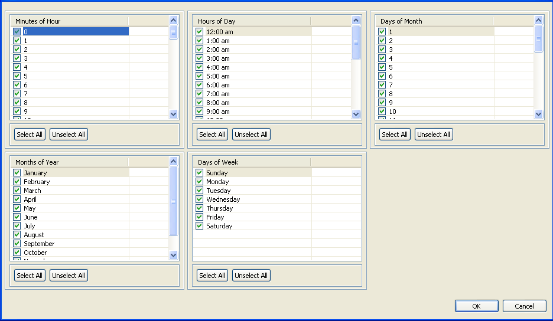Click the Hours of Day scrollbar thumb
The image size is (553, 321).
pos(356,42)
